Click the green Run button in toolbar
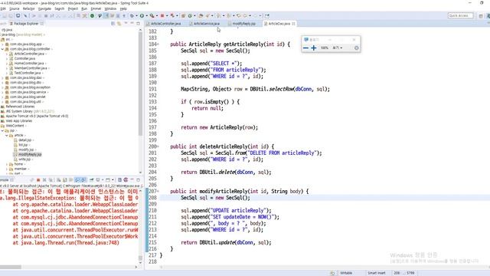 142,15
